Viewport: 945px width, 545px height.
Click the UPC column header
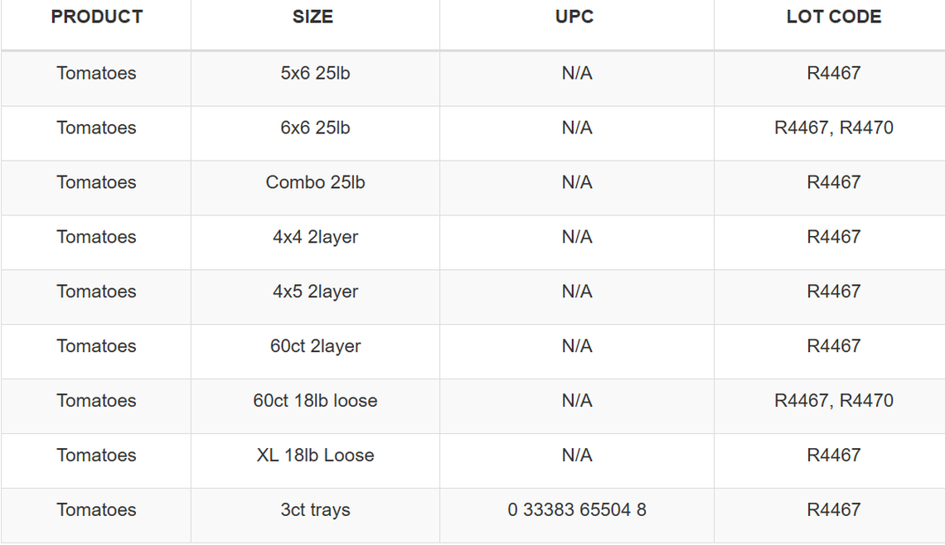click(x=574, y=17)
